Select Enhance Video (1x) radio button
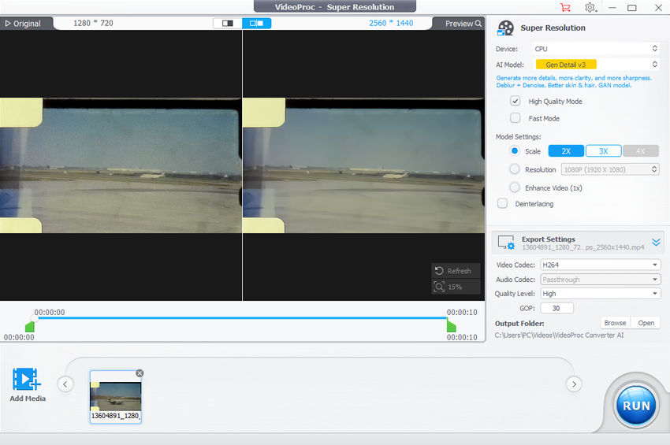 pos(515,187)
